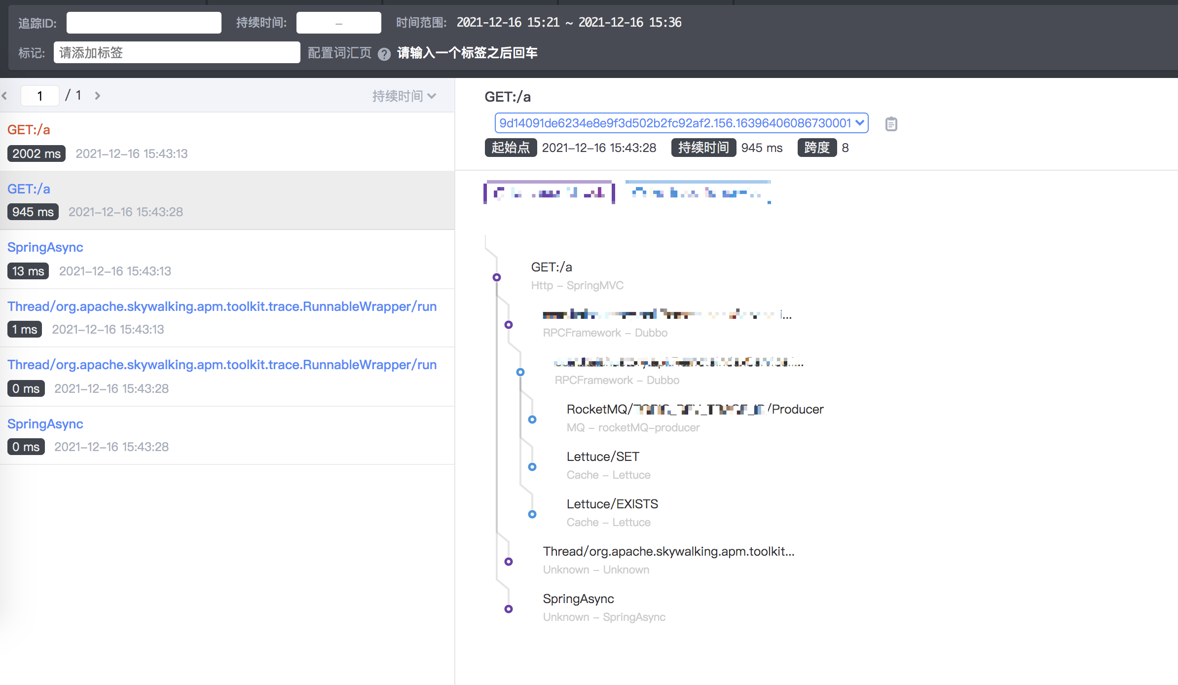Viewport: 1178px width, 685px height.
Task: Click the page number input box
Action: [39, 95]
